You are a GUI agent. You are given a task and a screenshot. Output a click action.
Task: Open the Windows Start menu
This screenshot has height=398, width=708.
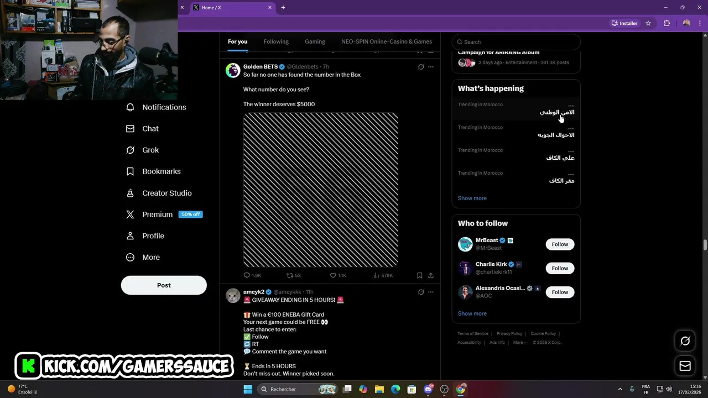point(248,389)
